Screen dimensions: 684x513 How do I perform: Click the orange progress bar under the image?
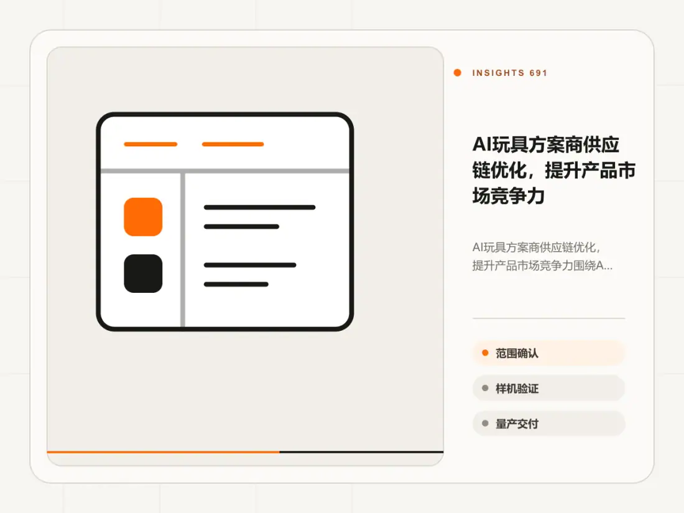163,452
